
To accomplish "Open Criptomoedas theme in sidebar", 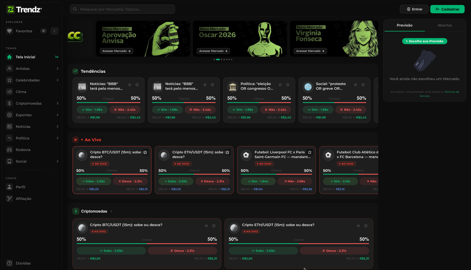I will pos(29,103).
